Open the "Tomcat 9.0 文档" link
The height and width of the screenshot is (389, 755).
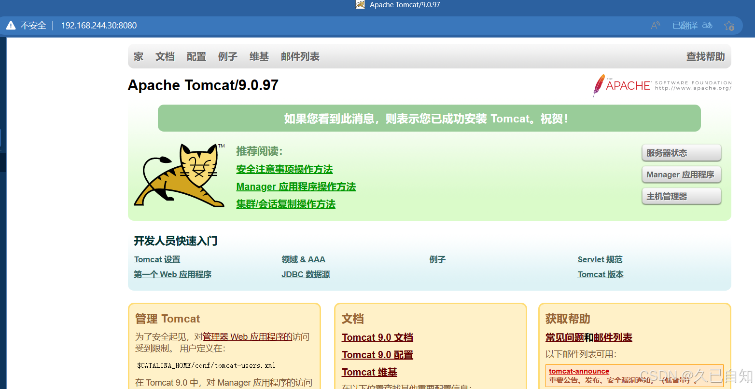click(x=377, y=337)
